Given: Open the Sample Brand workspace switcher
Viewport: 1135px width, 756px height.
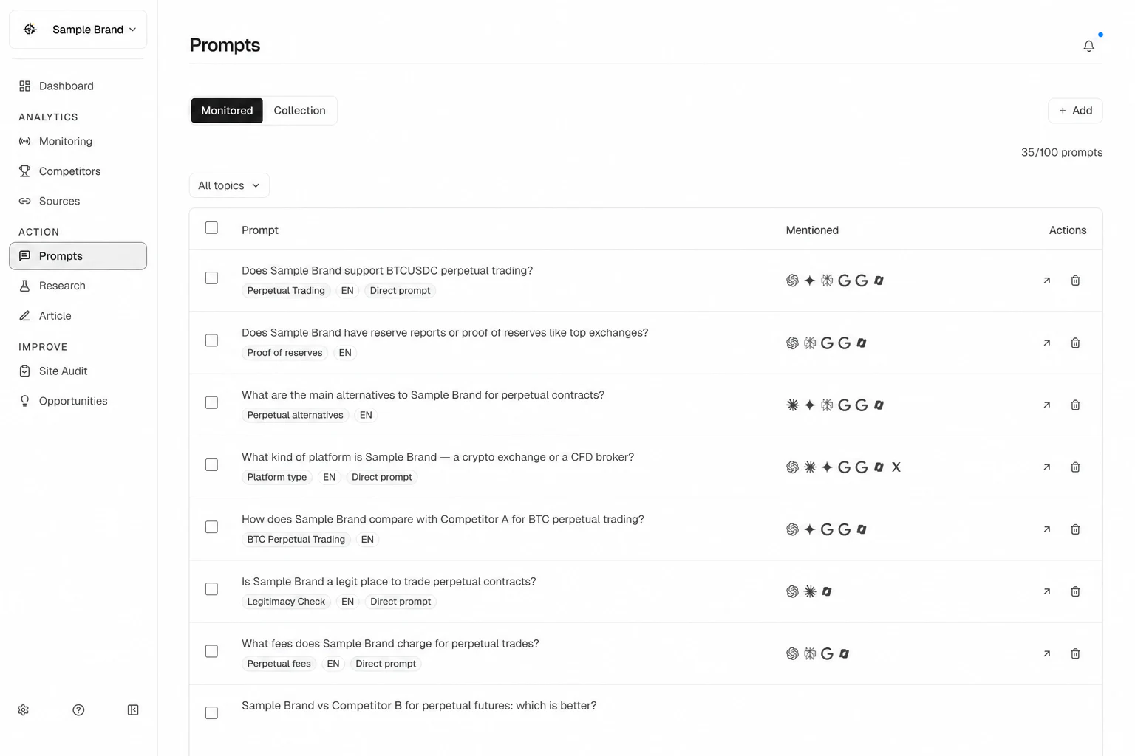Looking at the screenshot, I should 78,30.
